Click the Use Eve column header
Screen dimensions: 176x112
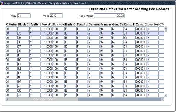pyautogui.click(x=153, y=25)
